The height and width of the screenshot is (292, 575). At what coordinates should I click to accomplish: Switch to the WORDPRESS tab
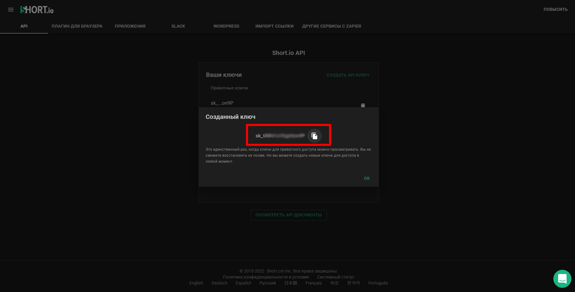pyautogui.click(x=226, y=26)
